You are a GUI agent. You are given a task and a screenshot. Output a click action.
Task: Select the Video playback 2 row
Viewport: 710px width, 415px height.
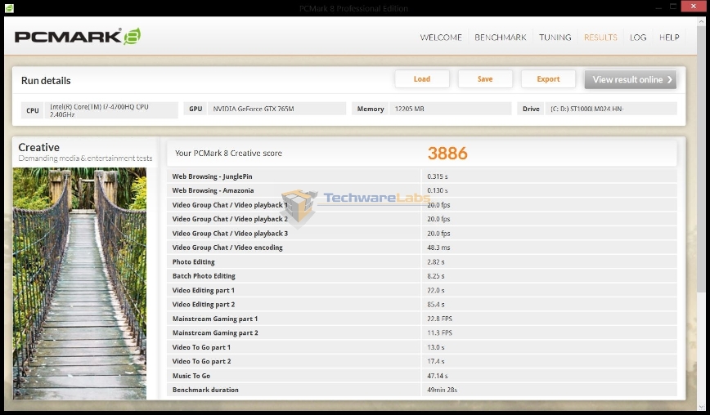(422, 219)
